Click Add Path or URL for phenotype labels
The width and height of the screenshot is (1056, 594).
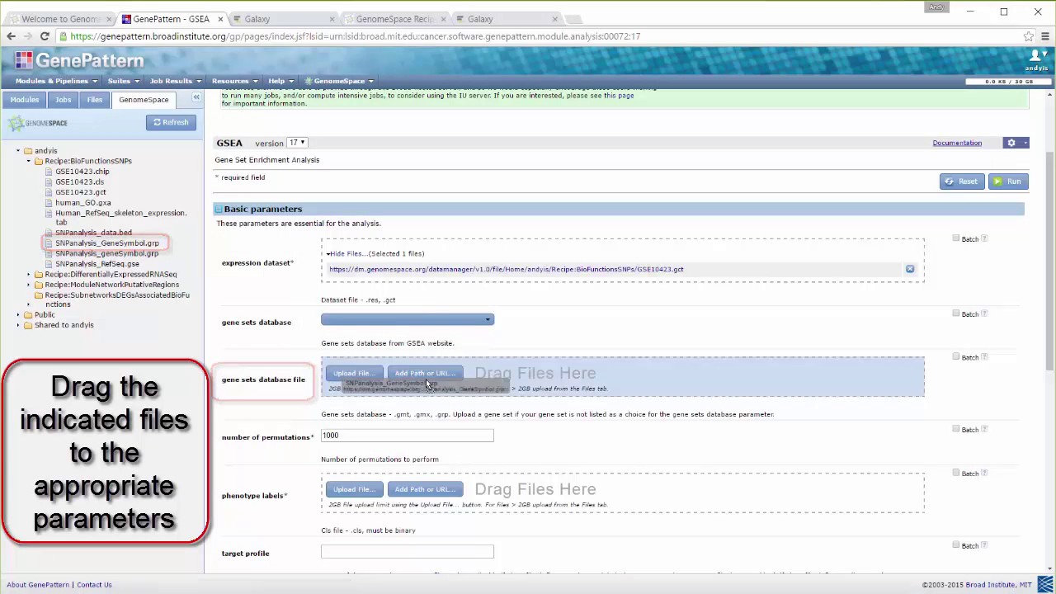425,489
